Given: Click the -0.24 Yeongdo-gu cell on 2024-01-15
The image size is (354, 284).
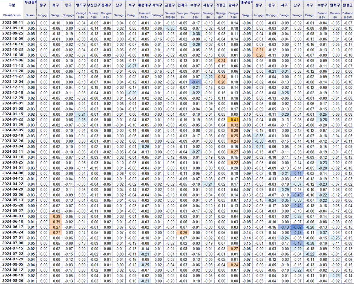Looking at the screenshot, I should click(81, 114).
